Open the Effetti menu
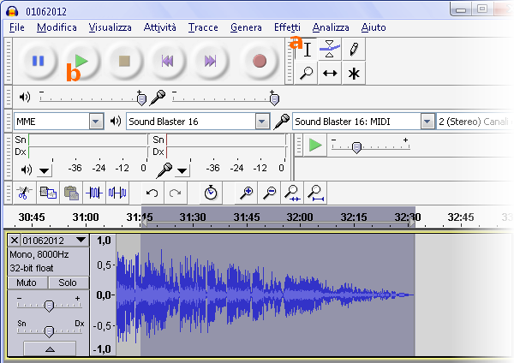The height and width of the screenshot is (363, 514). pos(287,27)
